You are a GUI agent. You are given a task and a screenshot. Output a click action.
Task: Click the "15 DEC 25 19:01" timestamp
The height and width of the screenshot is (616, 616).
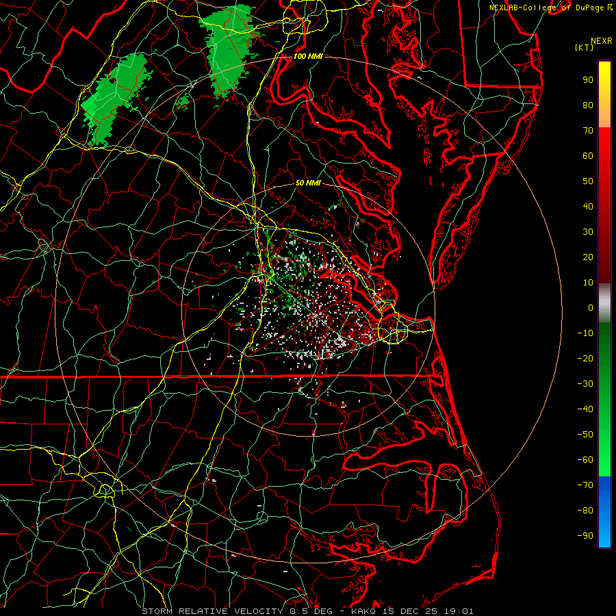(427, 611)
